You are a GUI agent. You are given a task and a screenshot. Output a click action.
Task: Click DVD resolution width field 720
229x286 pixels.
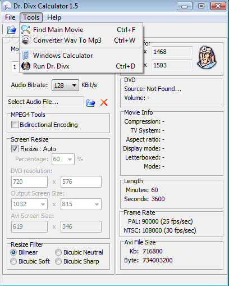pyautogui.click(x=29, y=181)
